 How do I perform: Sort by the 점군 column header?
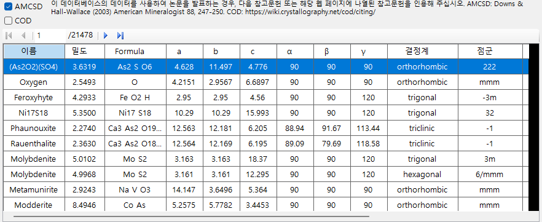pyautogui.click(x=490, y=52)
